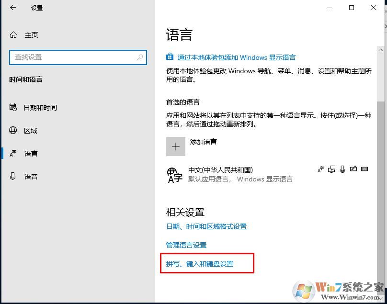The width and height of the screenshot is (387, 304).
Task: Maximize the Settings window
Action: point(352,8)
